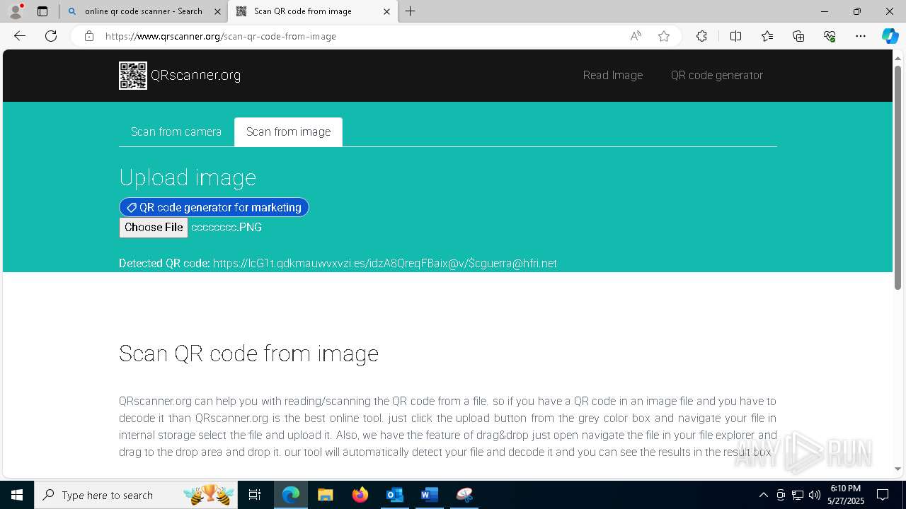Switch to the Scan from camera tab

pyautogui.click(x=176, y=132)
